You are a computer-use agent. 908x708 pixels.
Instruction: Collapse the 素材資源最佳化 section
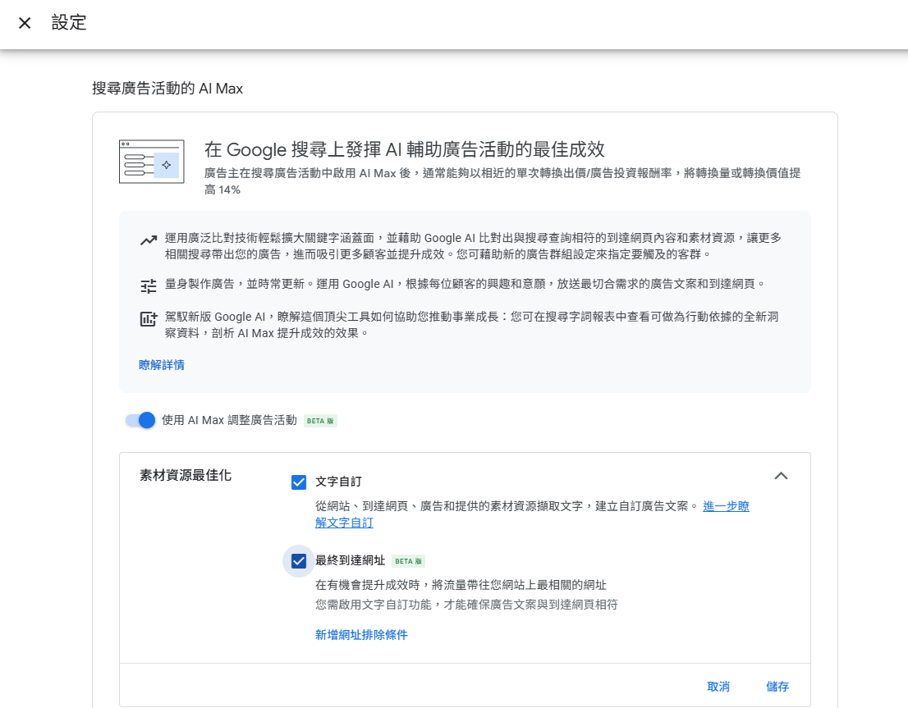[x=782, y=476]
